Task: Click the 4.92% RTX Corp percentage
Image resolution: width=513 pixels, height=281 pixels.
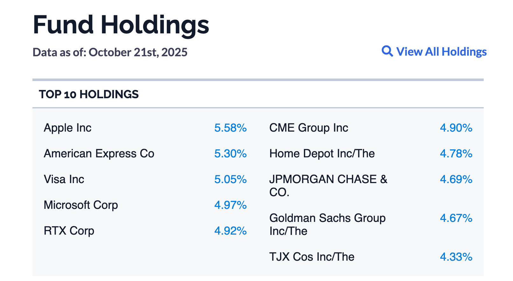Action: pyautogui.click(x=230, y=231)
